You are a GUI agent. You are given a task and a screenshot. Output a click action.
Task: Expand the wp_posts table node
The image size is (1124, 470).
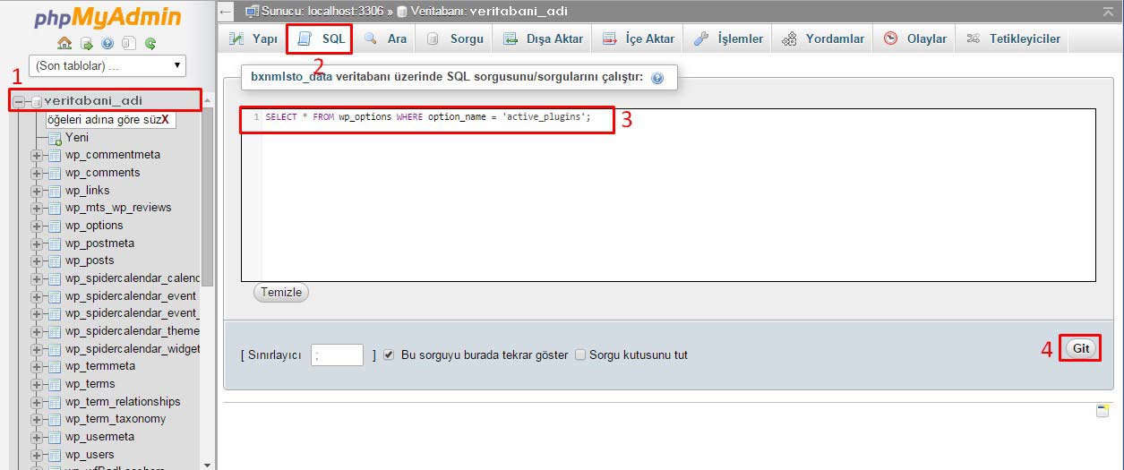(37, 261)
